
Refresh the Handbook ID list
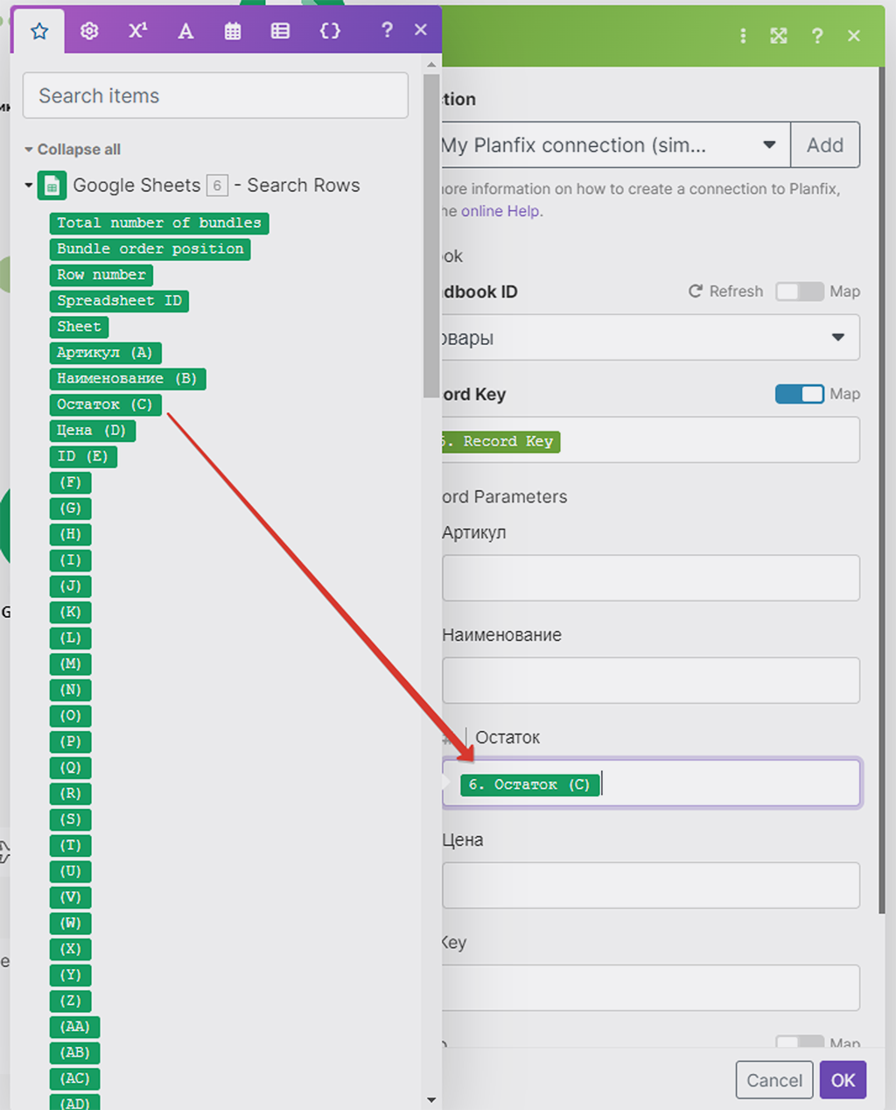pos(725,292)
